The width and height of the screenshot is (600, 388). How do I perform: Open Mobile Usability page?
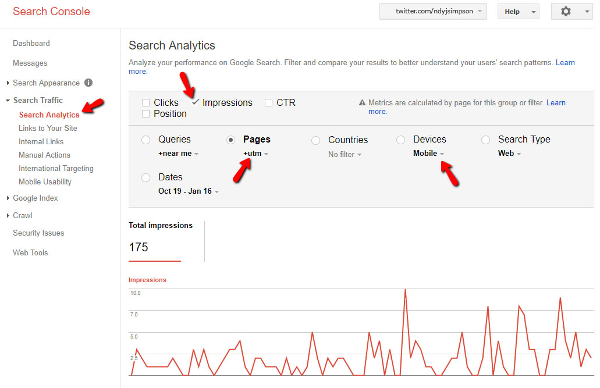click(x=45, y=181)
